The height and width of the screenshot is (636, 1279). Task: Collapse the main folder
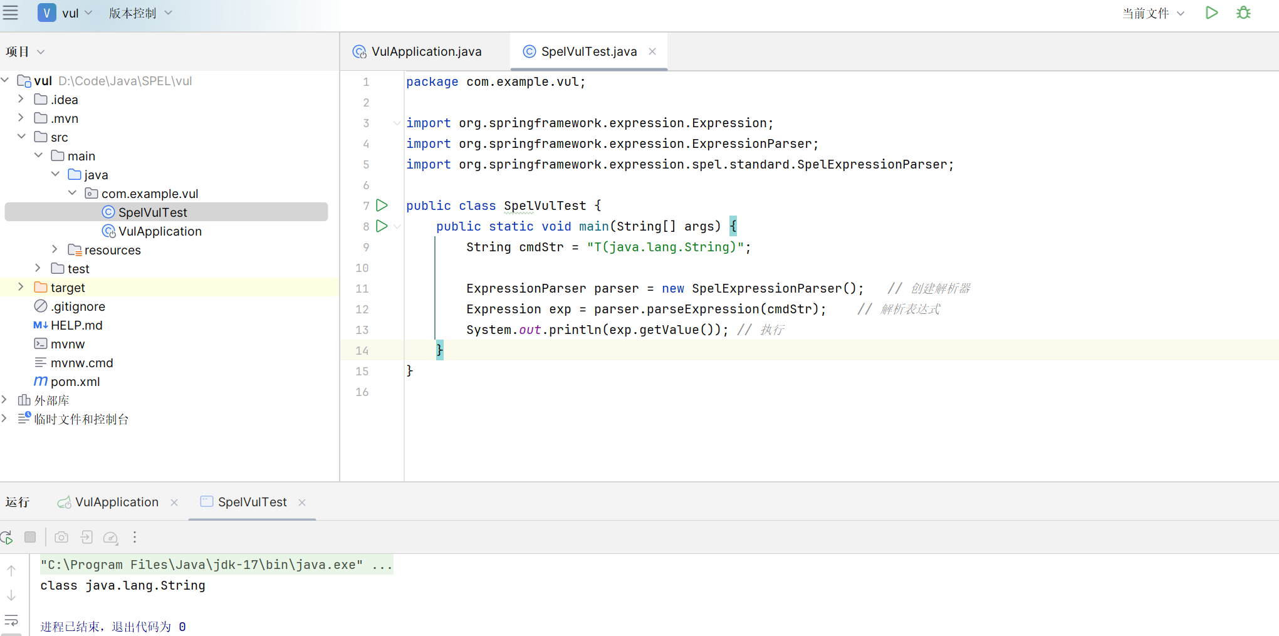[38, 155]
